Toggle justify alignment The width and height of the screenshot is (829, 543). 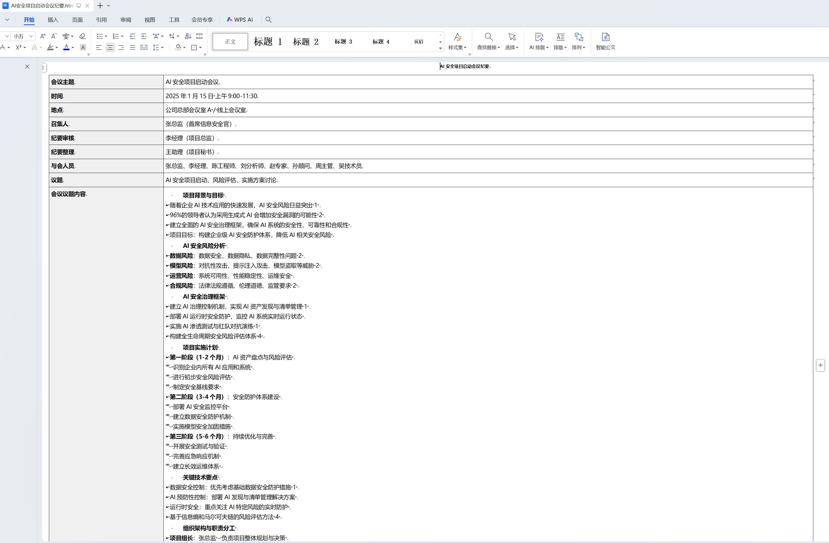point(132,47)
